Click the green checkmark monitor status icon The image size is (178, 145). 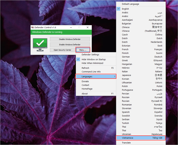click(40, 44)
